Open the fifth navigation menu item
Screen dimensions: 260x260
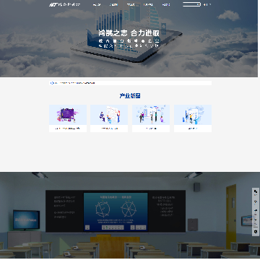tap(166, 4)
